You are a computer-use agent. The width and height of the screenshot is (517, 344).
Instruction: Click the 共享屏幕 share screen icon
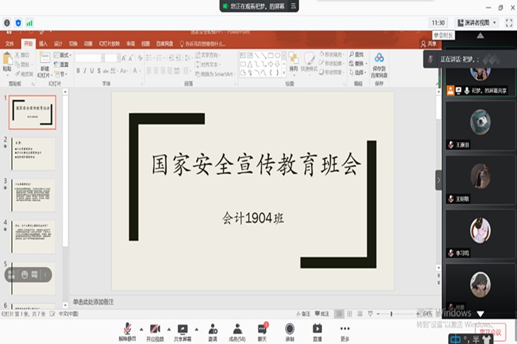183,329
